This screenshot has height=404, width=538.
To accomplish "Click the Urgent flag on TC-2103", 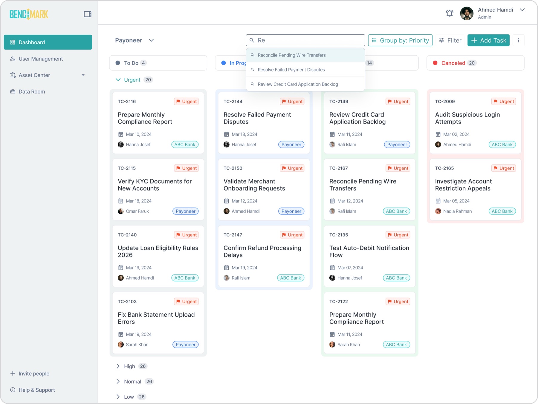I will pos(186,301).
